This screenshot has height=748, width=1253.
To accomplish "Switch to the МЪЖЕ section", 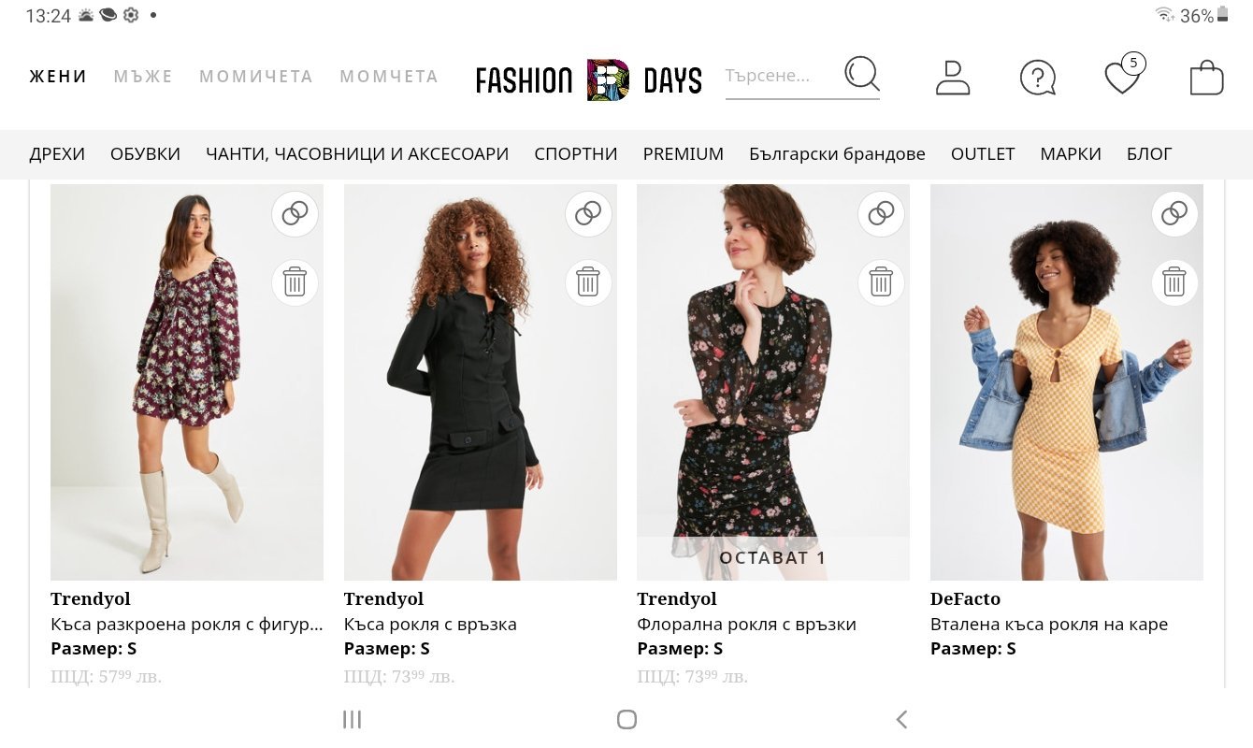I will point(143,77).
